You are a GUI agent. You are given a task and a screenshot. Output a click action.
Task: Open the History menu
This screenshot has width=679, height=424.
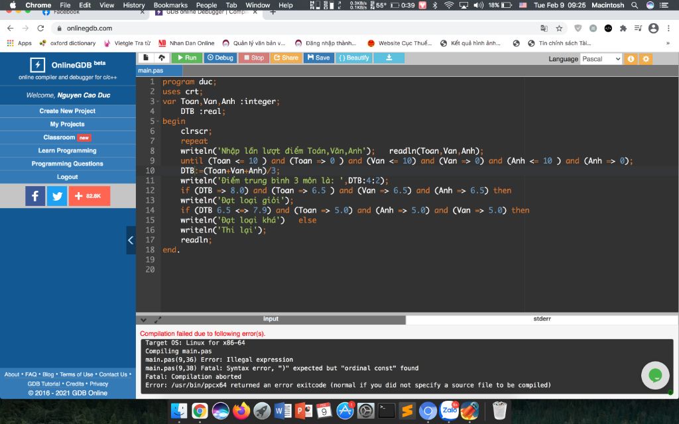pos(134,5)
